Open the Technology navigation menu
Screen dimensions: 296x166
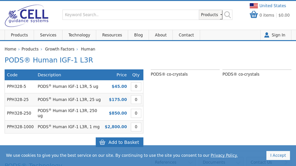point(79,35)
